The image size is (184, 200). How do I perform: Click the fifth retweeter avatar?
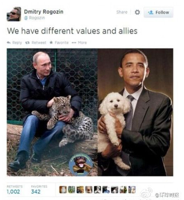point(98,190)
